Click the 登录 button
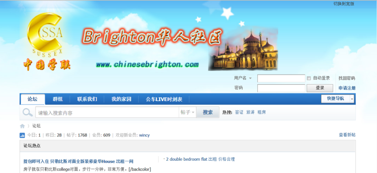 tap(320, 88)
